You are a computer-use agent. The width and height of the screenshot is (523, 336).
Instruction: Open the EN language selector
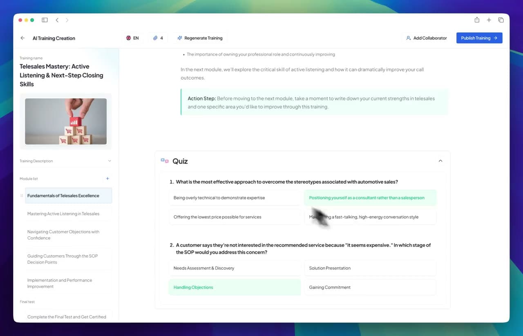(x=132, y=38)
